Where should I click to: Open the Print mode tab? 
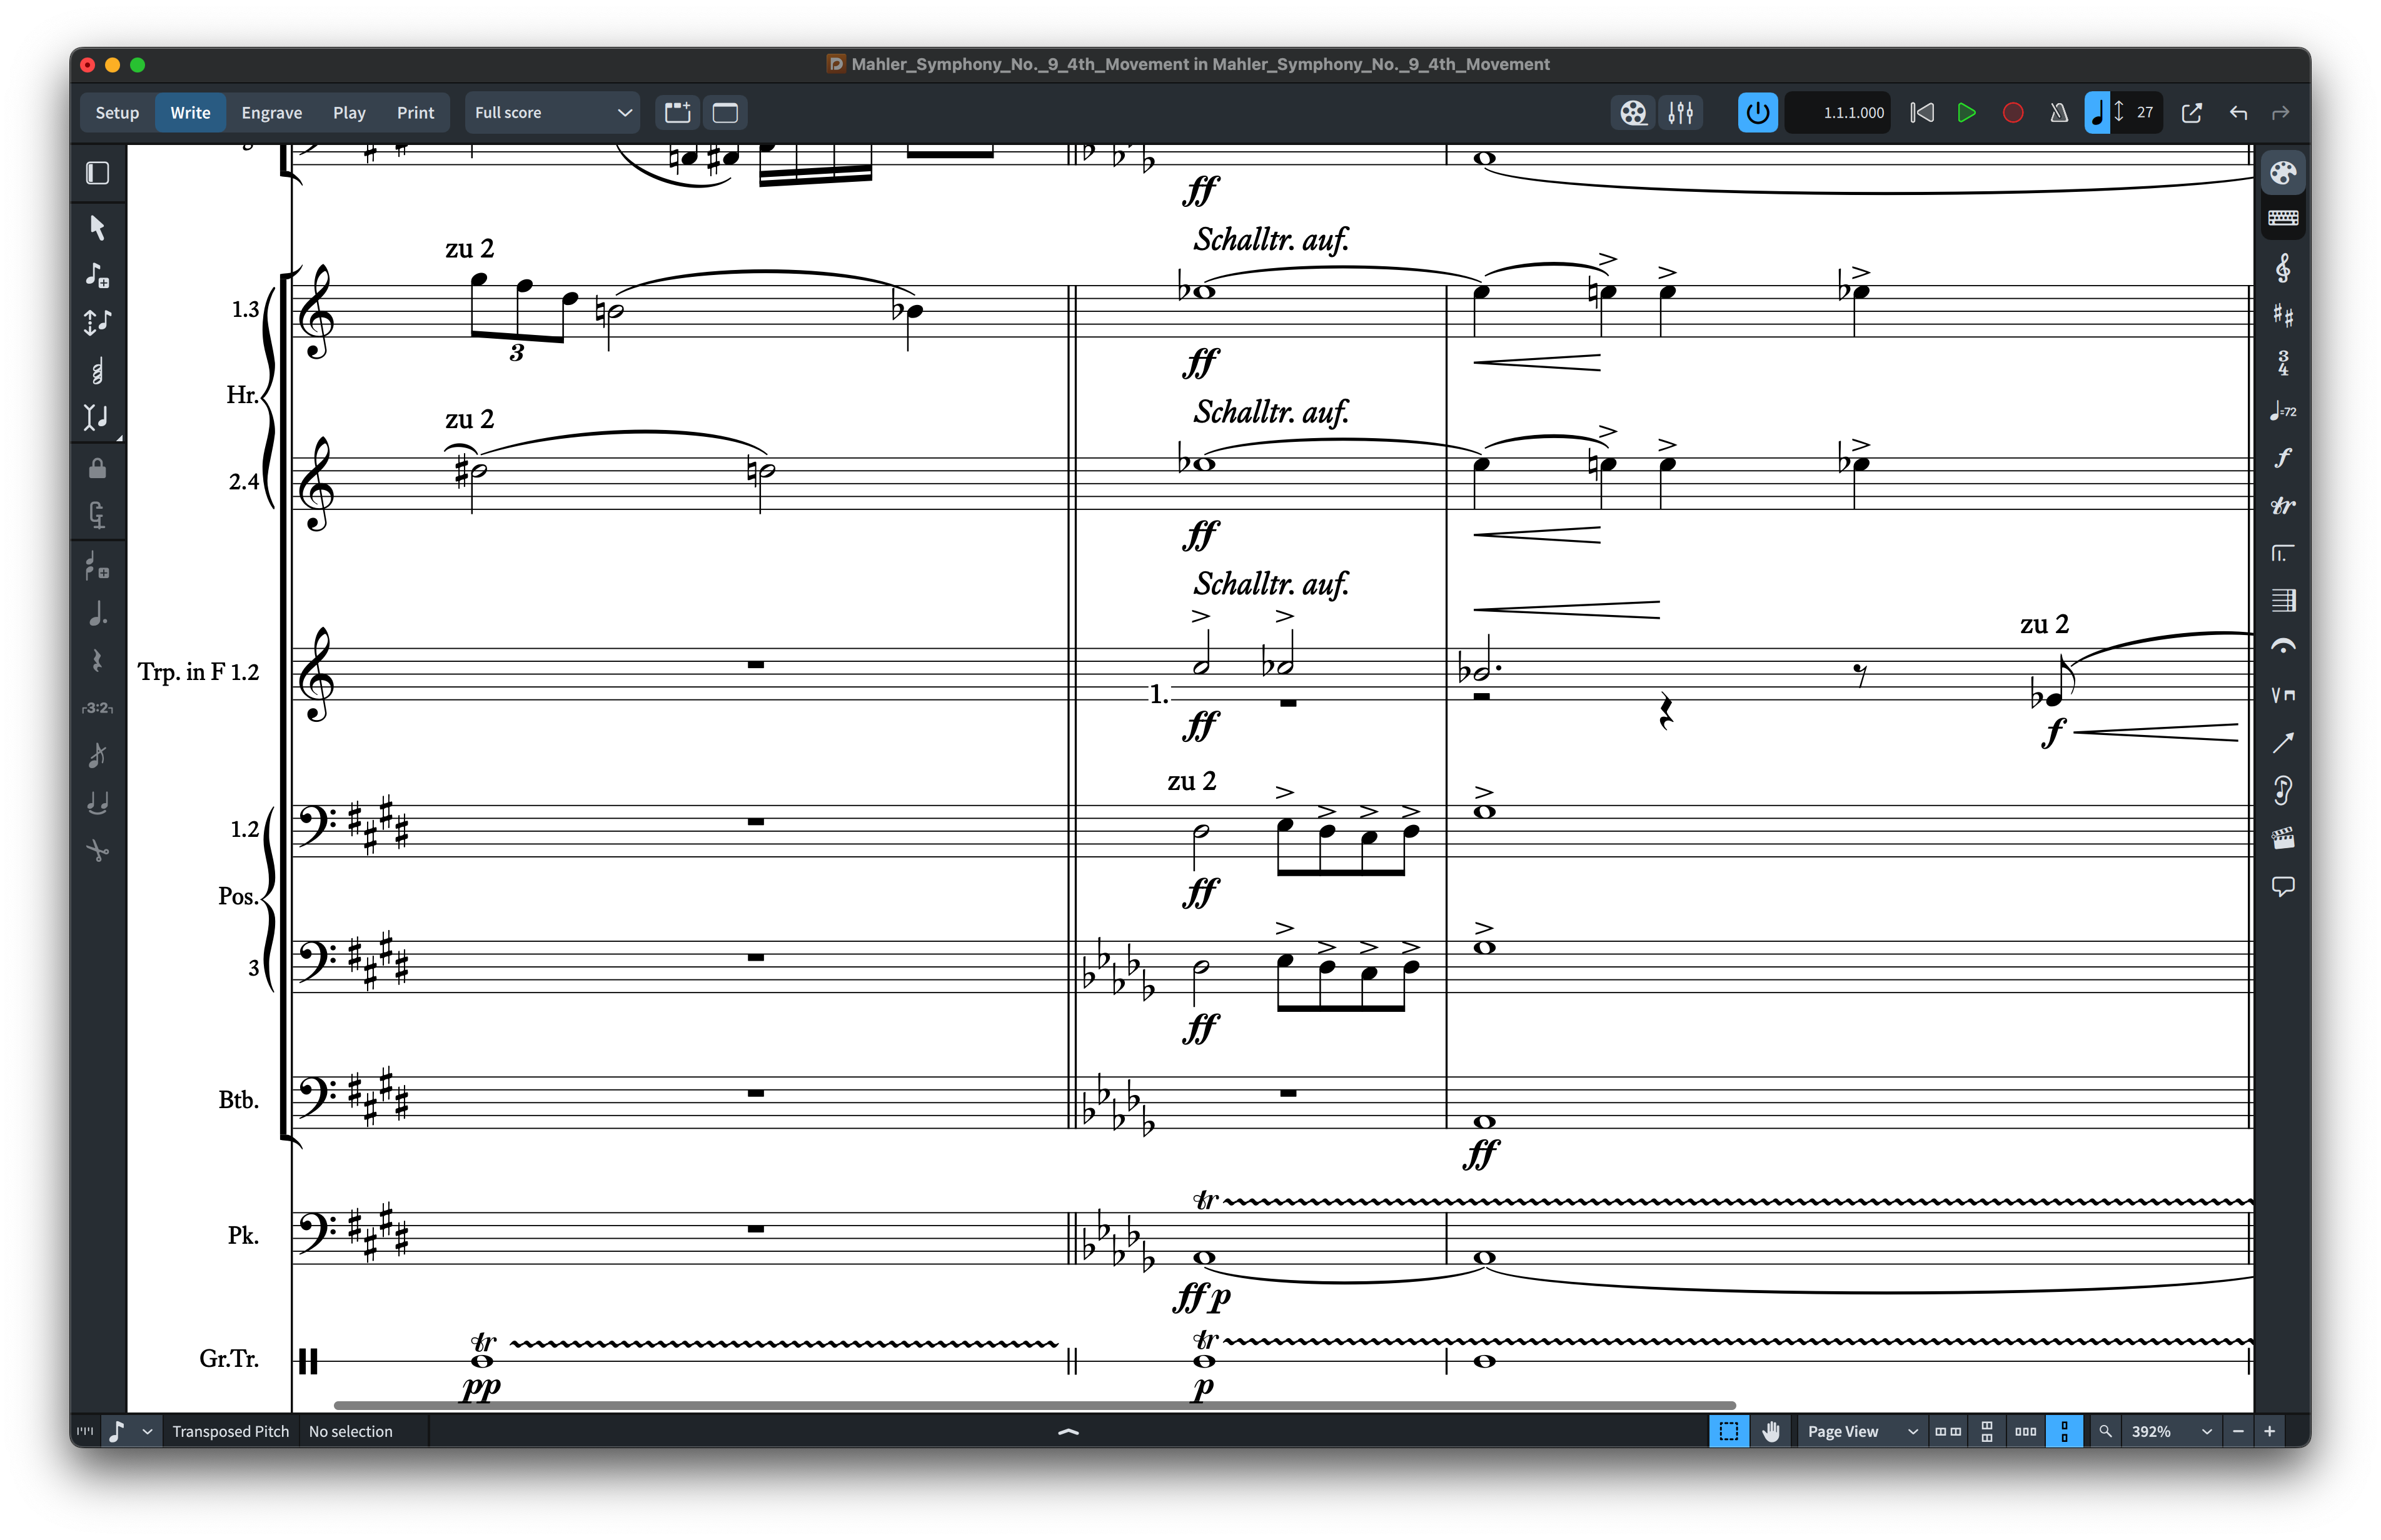coord(415,113)
